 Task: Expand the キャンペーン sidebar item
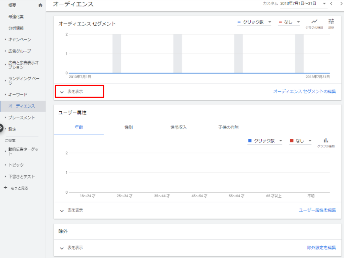point(19,40)
